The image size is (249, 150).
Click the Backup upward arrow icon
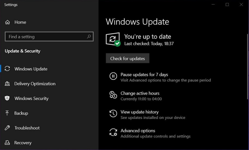(7, 113)
